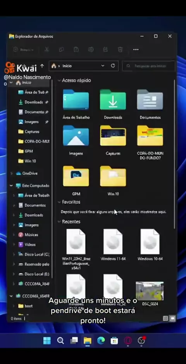Click the Paste clipboard icon in toolbar
The width and height of the screenshot is (186, 364).
pyautogui.click(x=76, y=49)
